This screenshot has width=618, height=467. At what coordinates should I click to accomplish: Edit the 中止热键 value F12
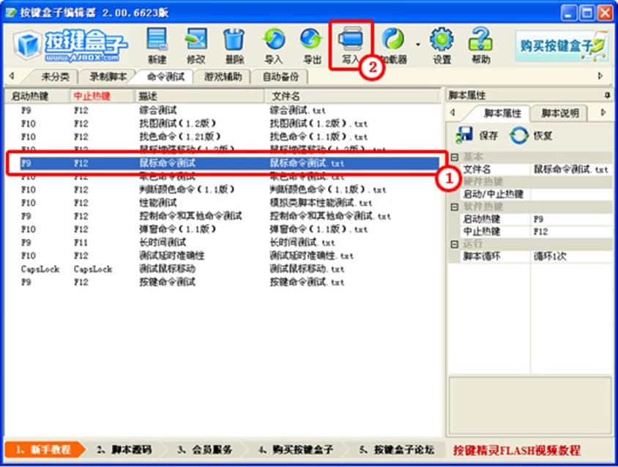[571, 231]
